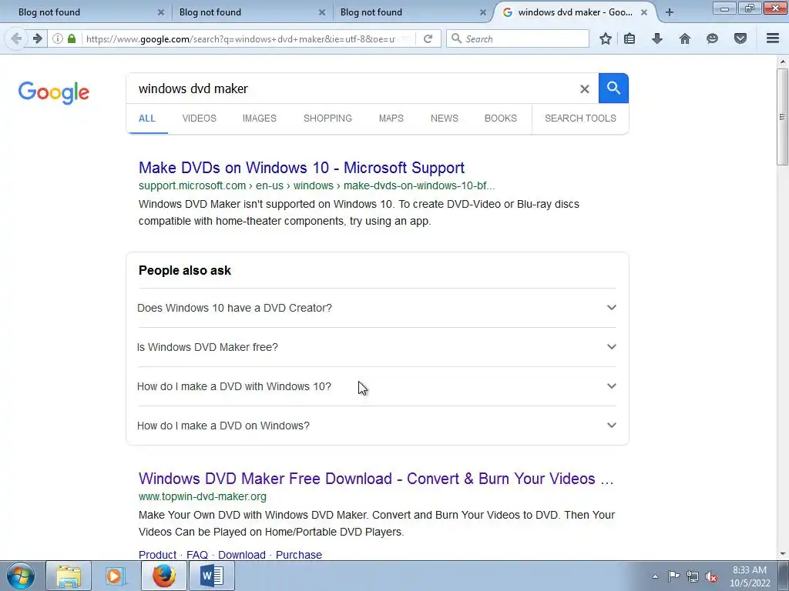Click the 'People also ask' heading
The width and height of the screenshot is (789, 591).
click(185, 270)
